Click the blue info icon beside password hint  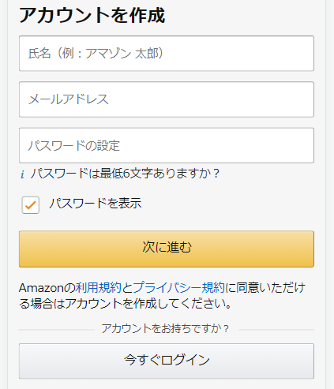point(22,174)
